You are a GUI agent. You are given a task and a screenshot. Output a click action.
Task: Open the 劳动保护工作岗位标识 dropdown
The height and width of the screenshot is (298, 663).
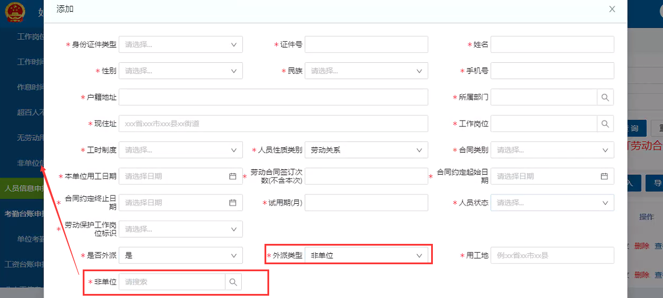[x=181, y=229]
